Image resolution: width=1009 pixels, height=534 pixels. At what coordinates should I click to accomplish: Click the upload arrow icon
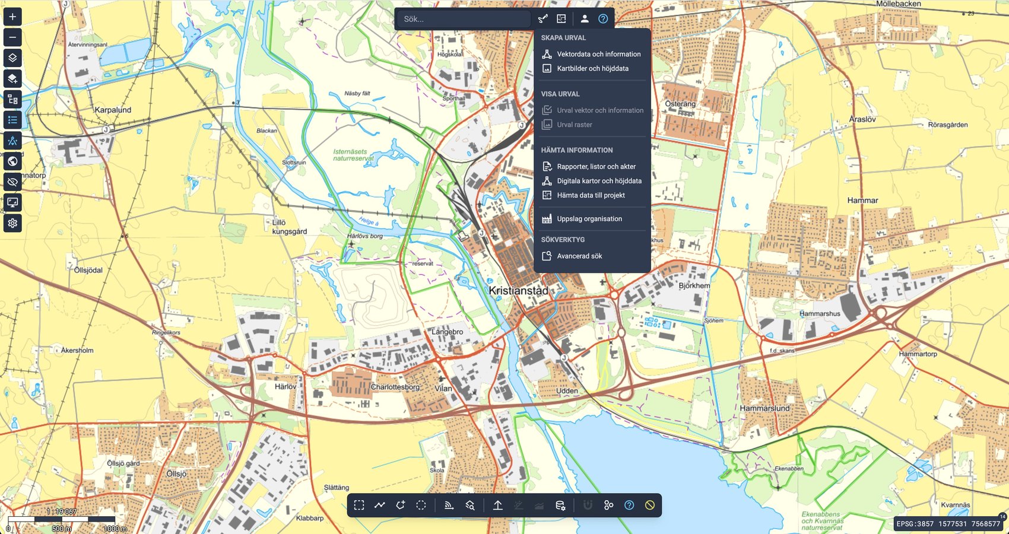(x=498, y=506)
